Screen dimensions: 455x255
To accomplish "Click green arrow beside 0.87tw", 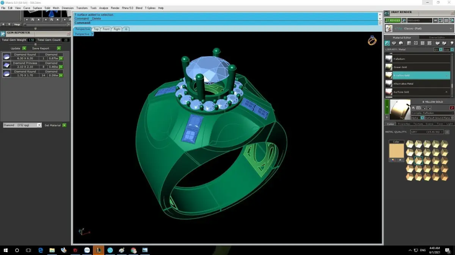I will click(x=61, y=58).
